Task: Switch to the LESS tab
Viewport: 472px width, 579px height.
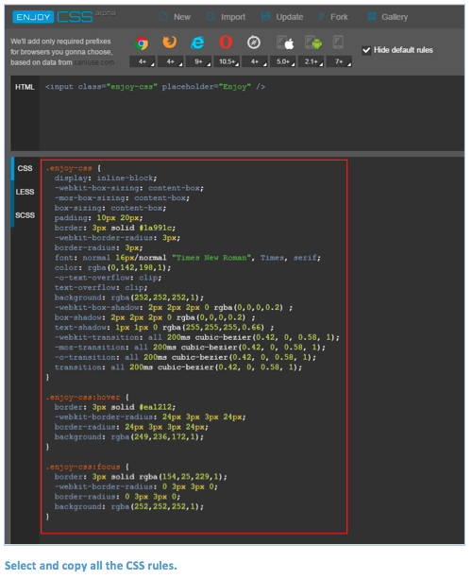Action: coord(25,192)
